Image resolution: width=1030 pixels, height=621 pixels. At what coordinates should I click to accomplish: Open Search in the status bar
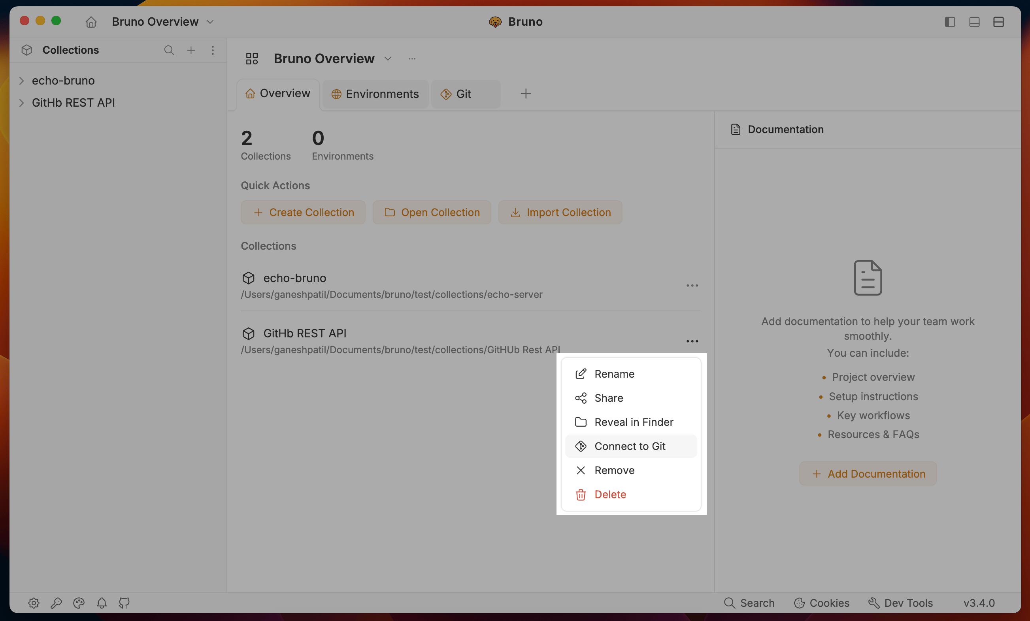tap(749, 602)
